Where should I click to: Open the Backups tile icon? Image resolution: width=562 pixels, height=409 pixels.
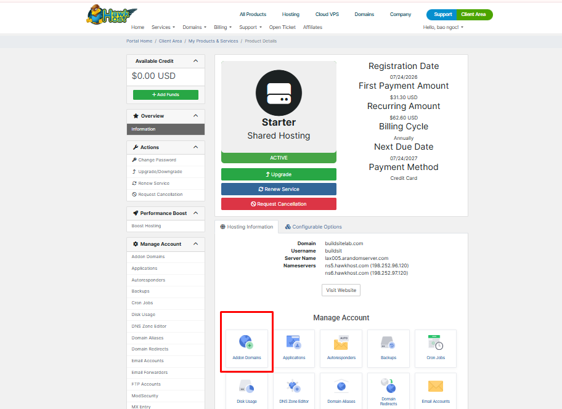point(388,342)
